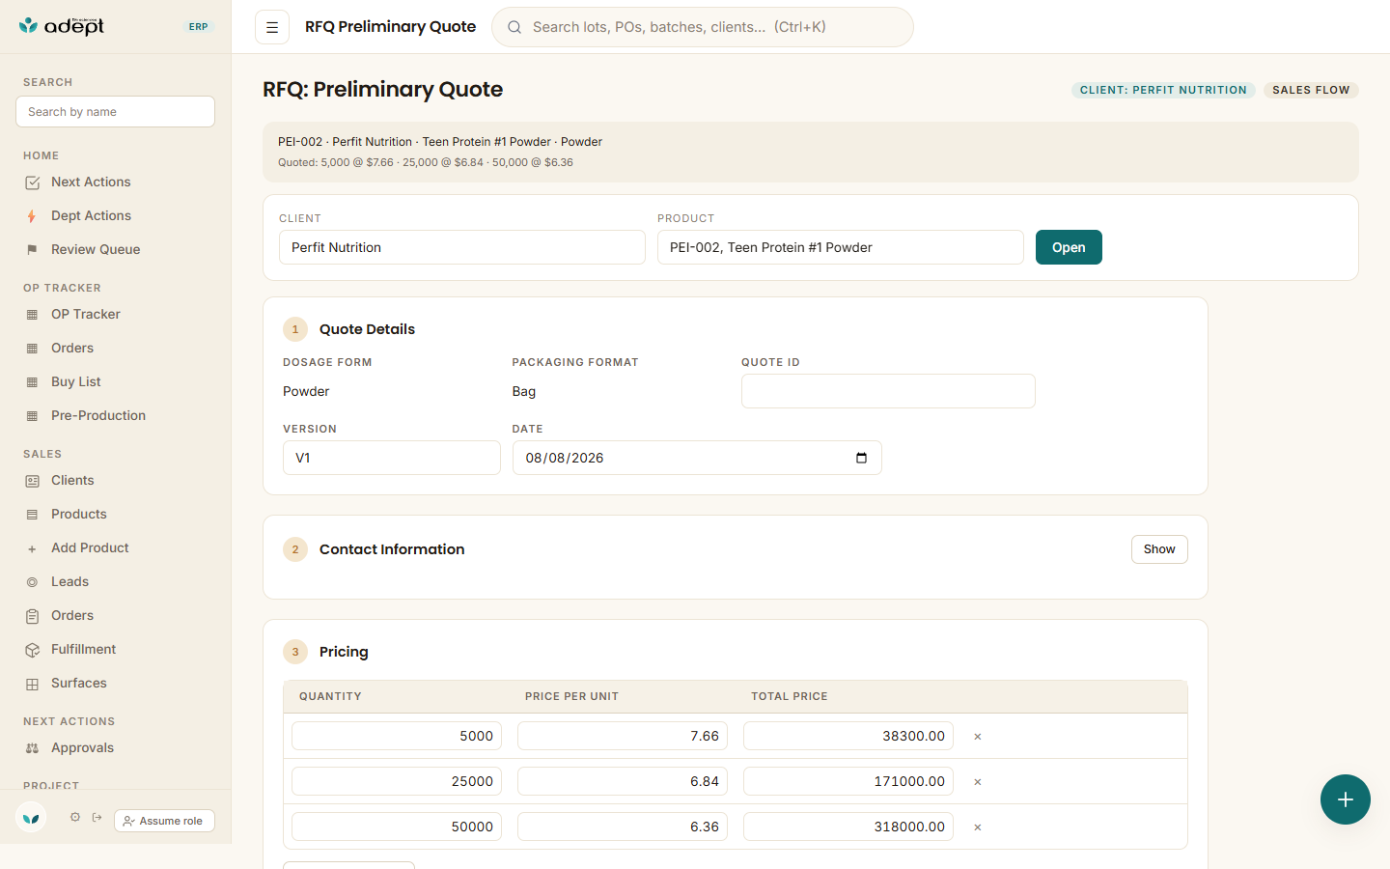Click the table icon beside Orders under OP Tracker

tap(32, 349)
